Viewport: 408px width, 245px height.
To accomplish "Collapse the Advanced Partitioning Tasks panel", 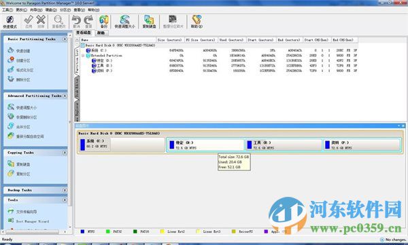I will [x=65, y=96].
